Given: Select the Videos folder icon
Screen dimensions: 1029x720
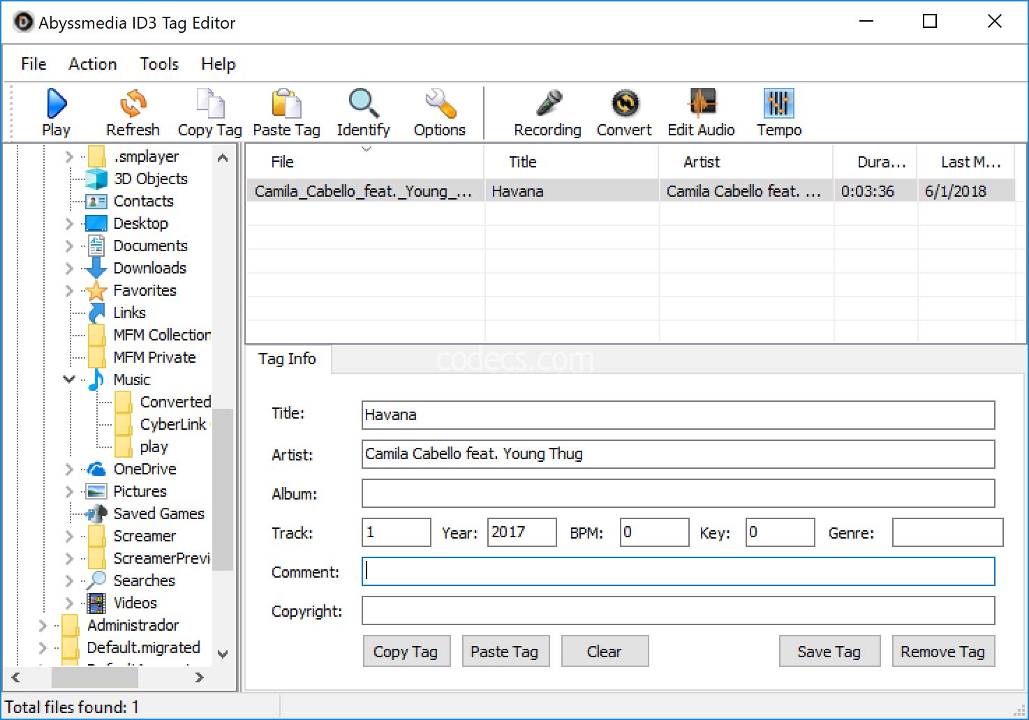Looking at the screenshot, I should pos(96,603).
